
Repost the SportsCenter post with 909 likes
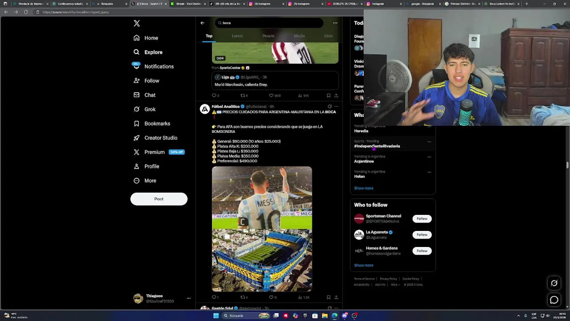click(x=244, y=95)
